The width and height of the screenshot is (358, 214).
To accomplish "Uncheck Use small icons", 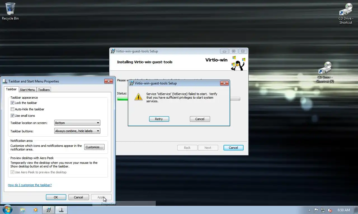I will [12, 116].
